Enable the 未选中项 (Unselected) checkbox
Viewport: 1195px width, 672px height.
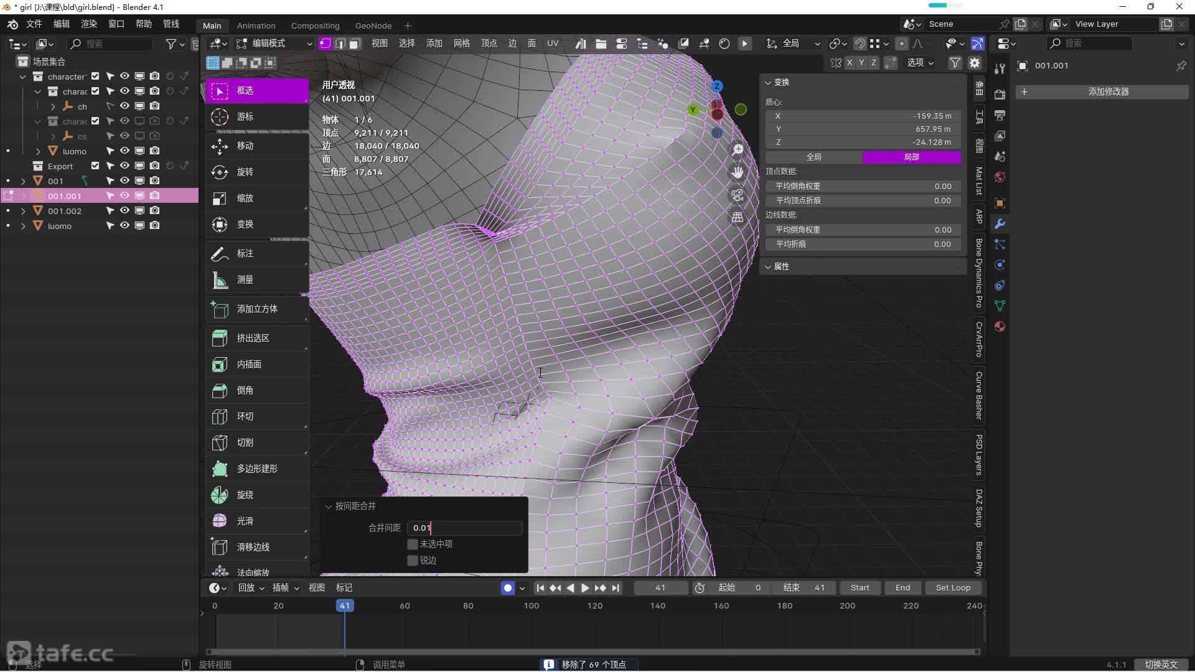pos(413,544)
